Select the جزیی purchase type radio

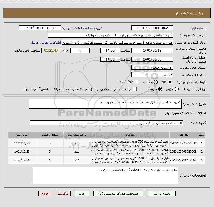coord(176,89)
